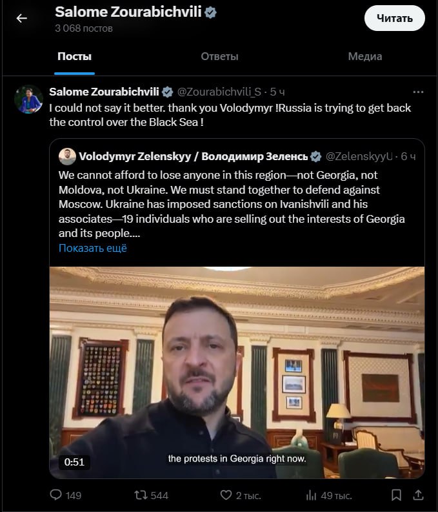438x512 pixels.
Task: Click the verified badge beside Zelenskyy's name
Action: [x=315, y=156]
